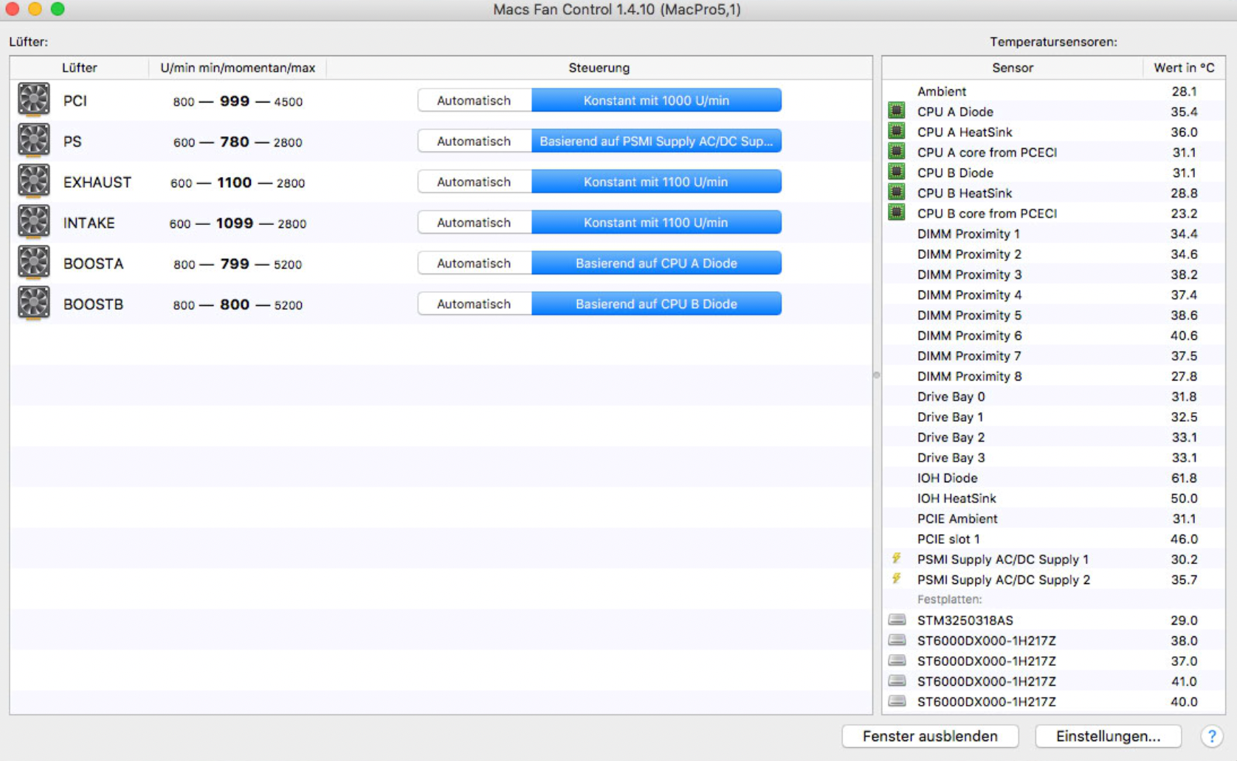Click the INTAKE fan icon

[x=34, y=221]
